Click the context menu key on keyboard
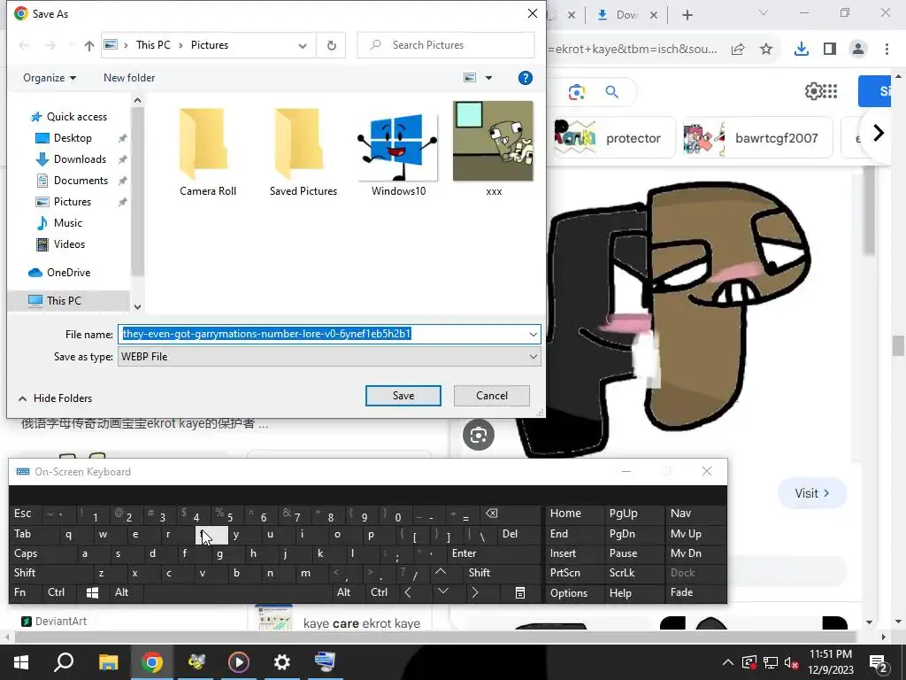906x680 pixels. click(520, 592)
